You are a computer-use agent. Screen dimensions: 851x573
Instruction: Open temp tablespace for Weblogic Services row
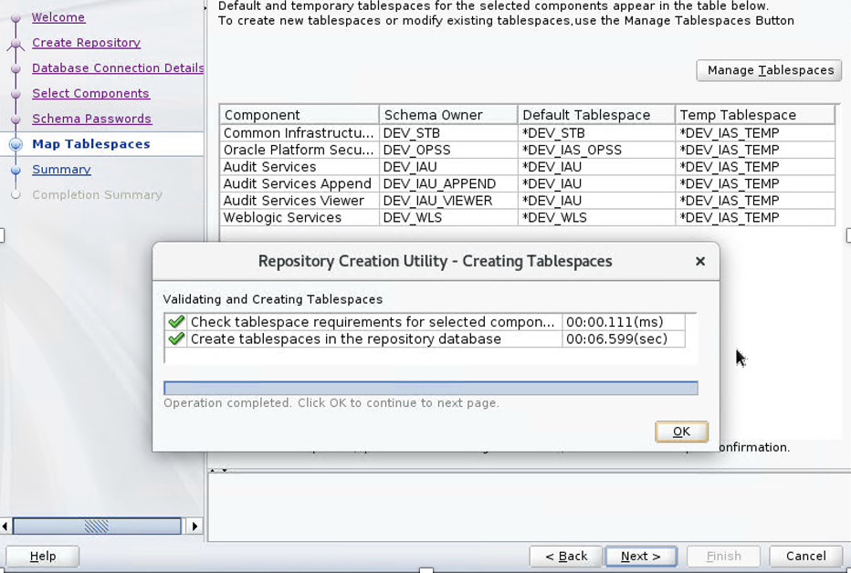point(754,217)
